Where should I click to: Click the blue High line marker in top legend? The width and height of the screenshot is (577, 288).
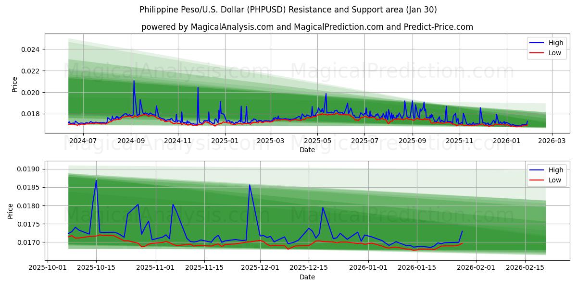(x=538, y=42)
